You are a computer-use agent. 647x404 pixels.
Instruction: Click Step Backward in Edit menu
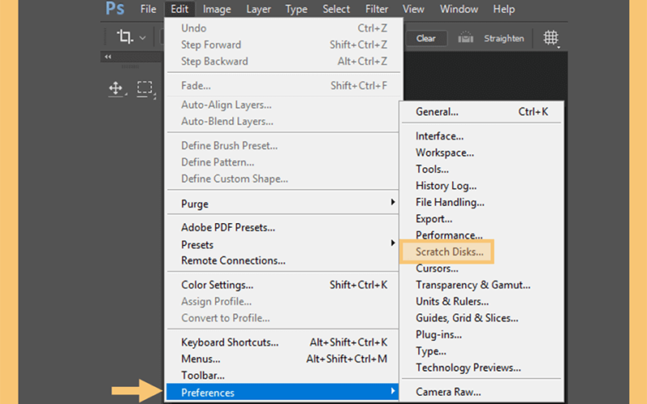pos(282,61)
